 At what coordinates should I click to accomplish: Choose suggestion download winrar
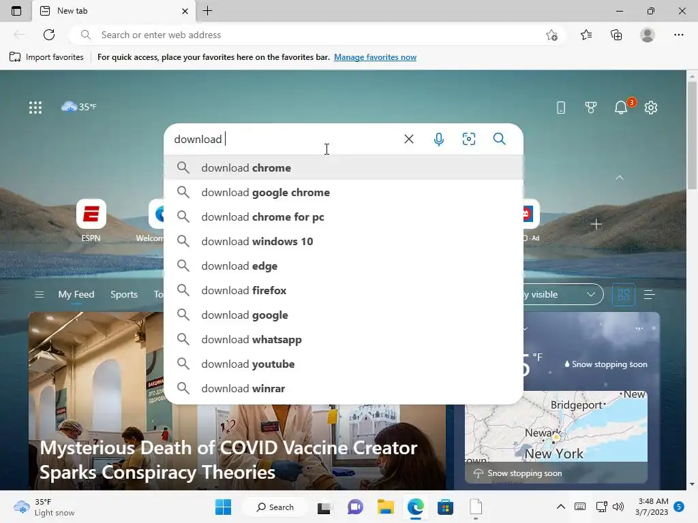[344, 388]
